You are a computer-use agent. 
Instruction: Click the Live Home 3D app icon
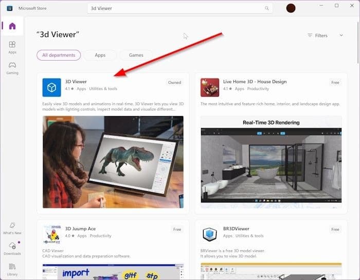[210, 87]
